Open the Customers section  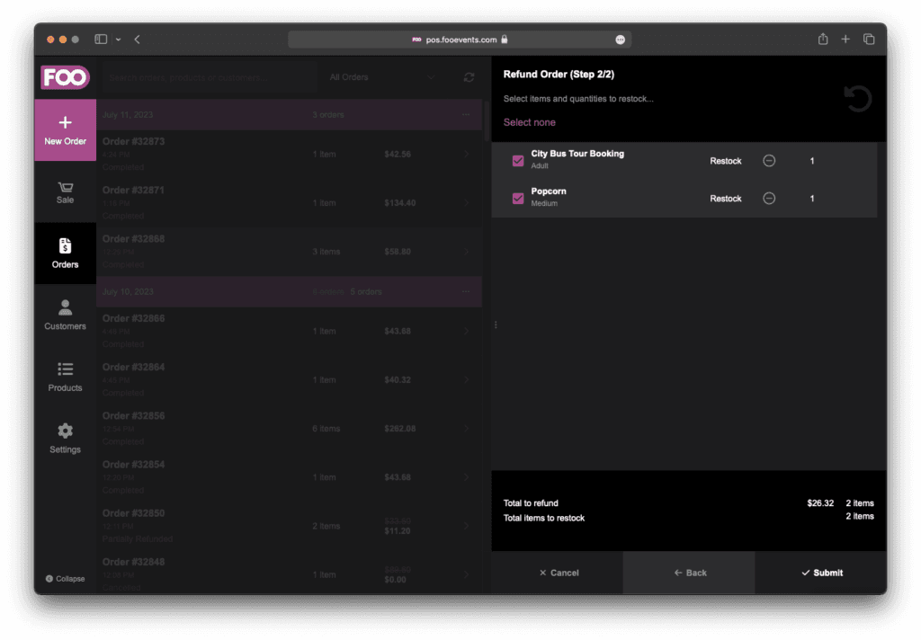65,315
